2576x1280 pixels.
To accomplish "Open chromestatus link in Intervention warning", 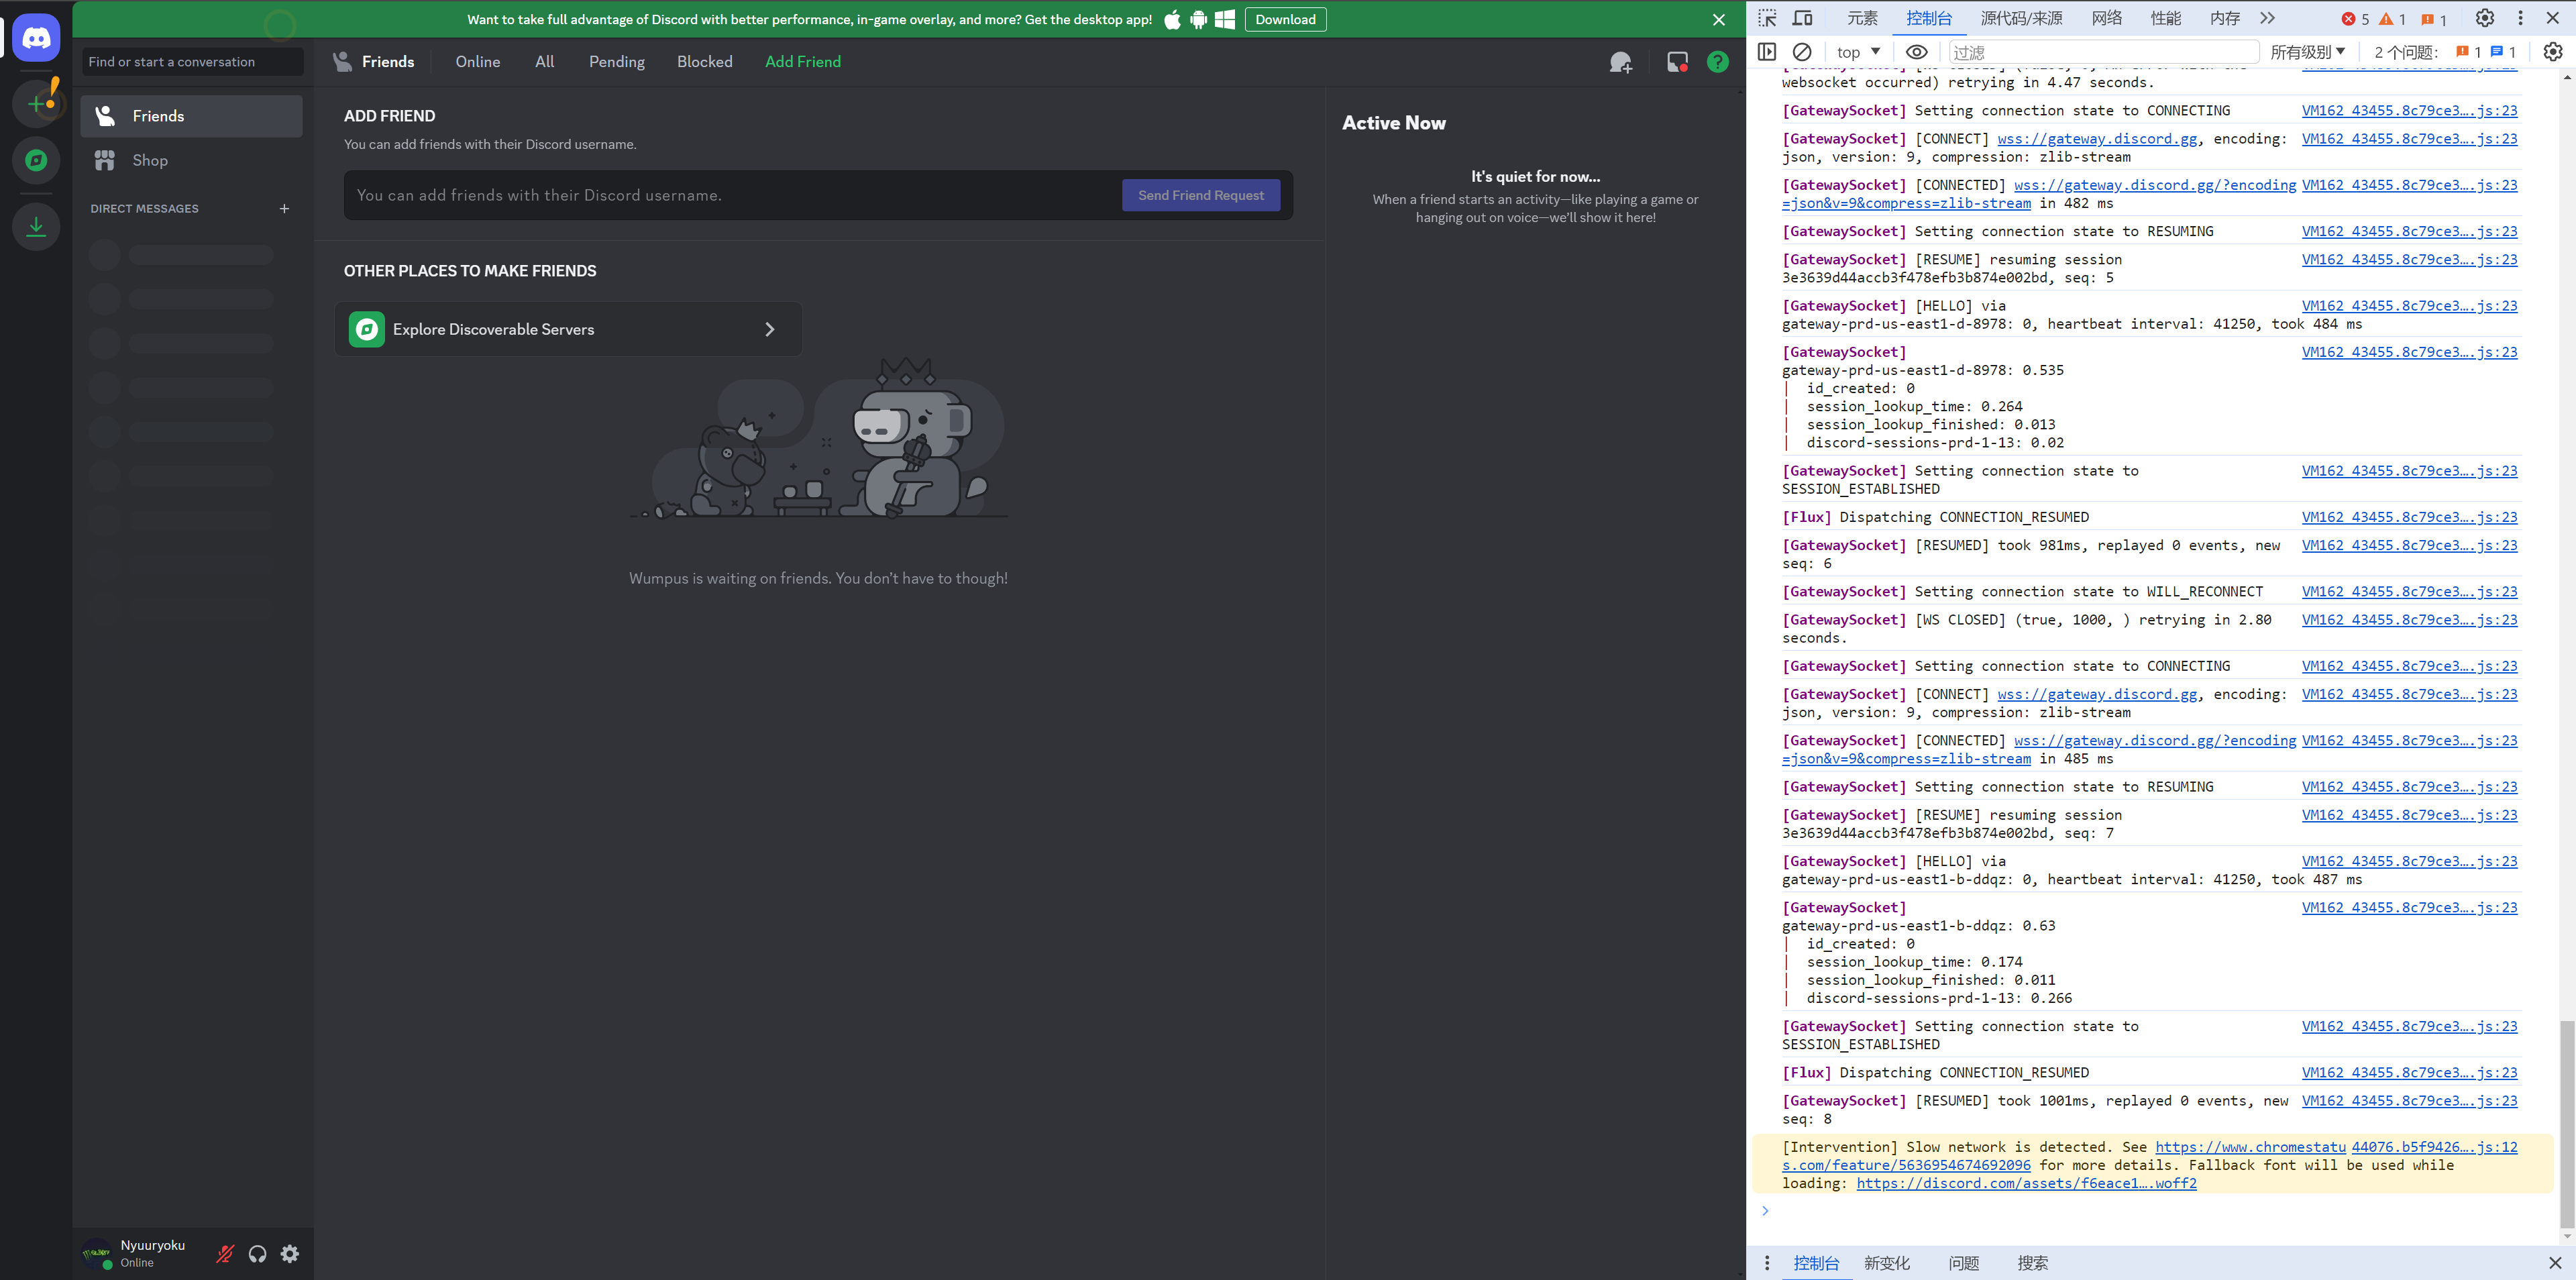I will pos(2250,1147).
